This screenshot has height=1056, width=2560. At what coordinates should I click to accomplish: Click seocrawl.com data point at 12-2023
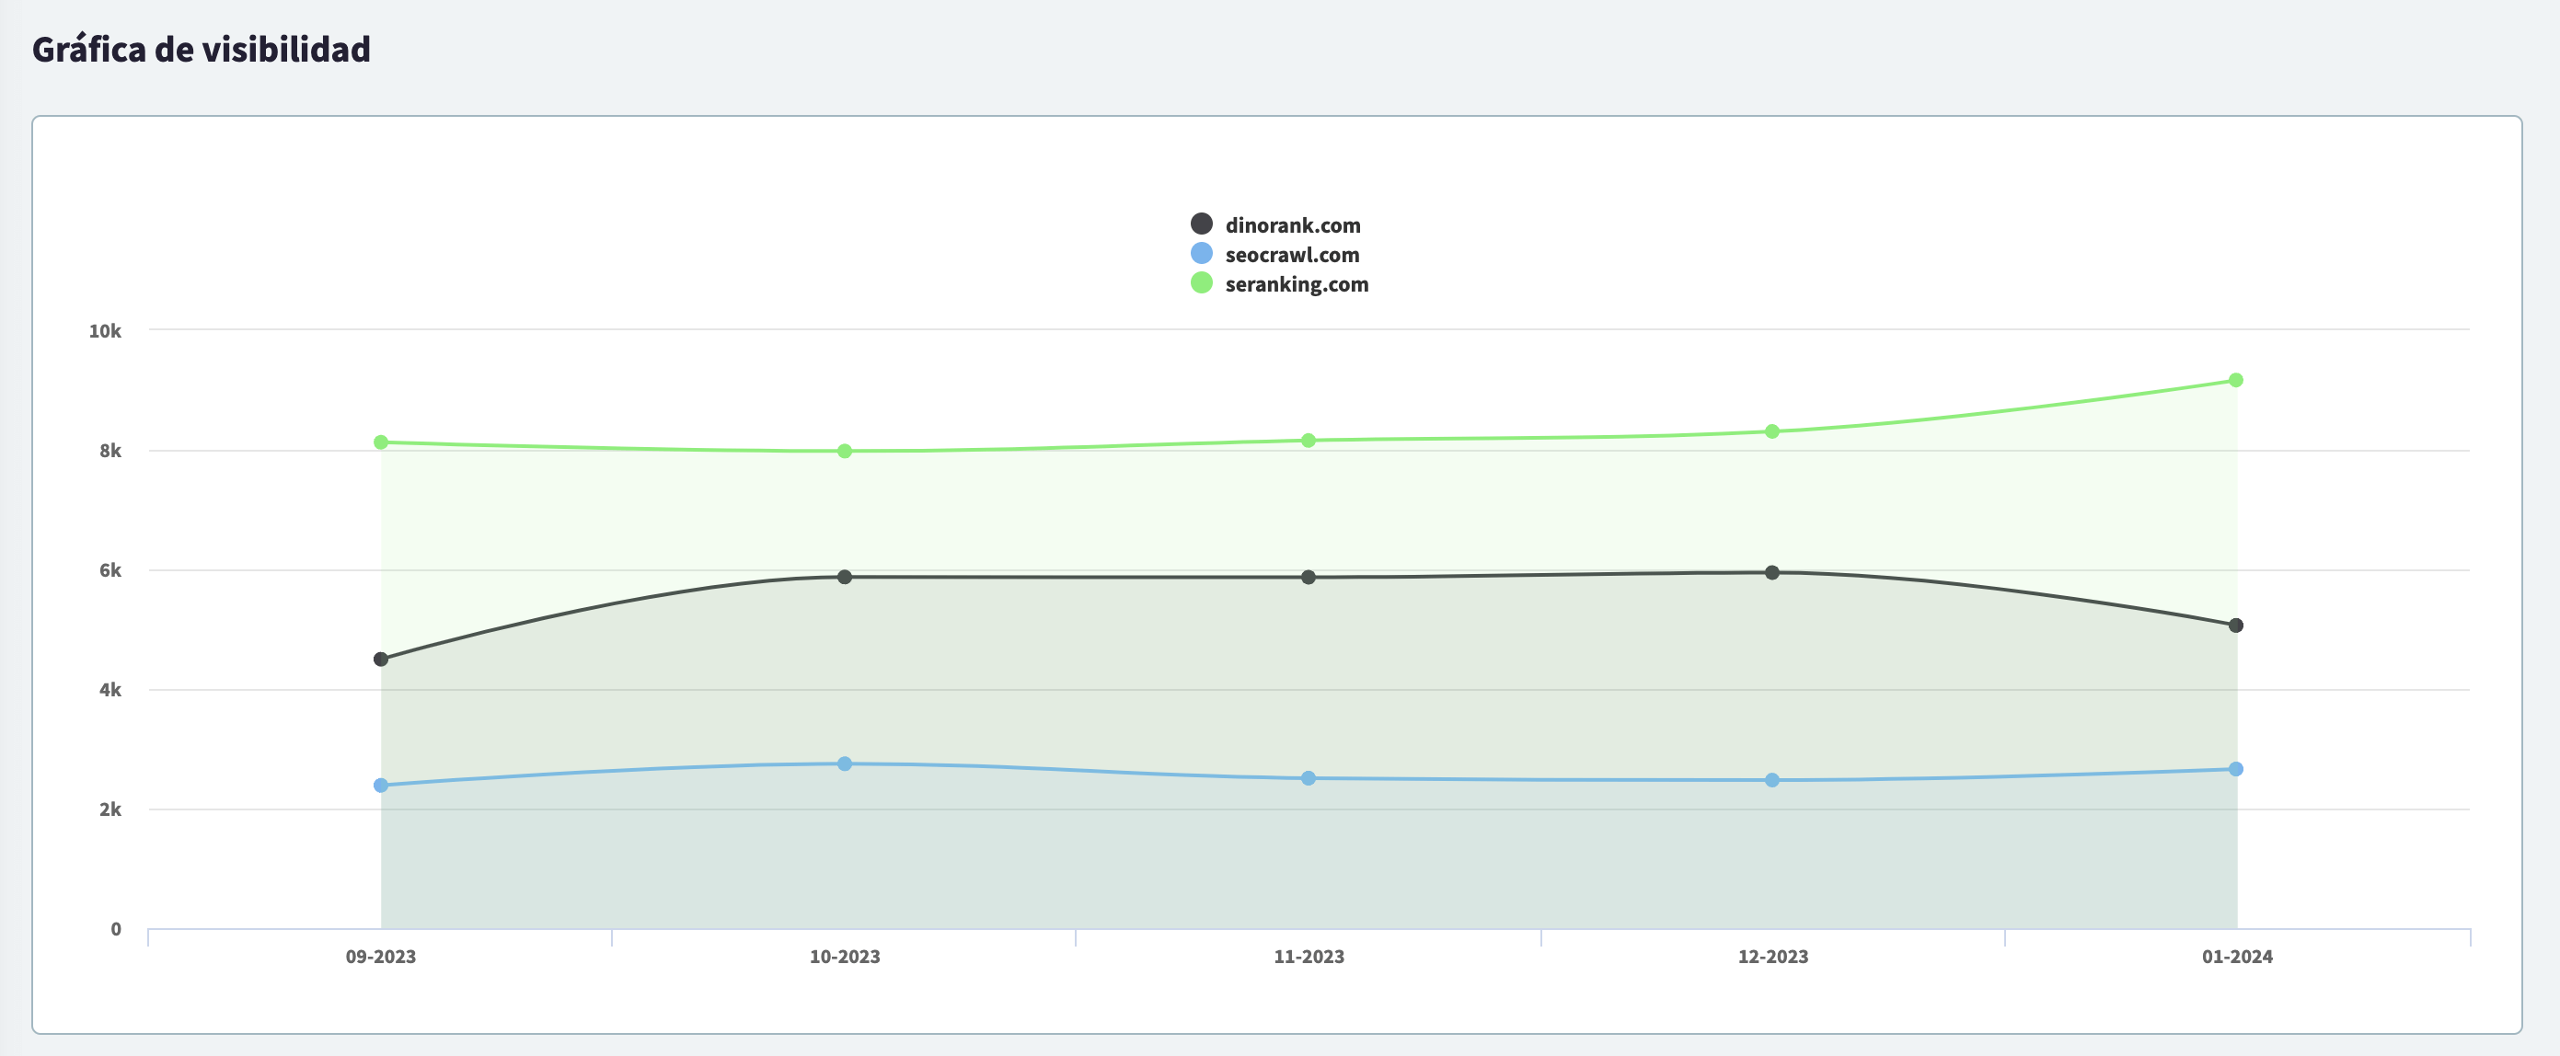pyautogui.click(x=1772, y=781)
